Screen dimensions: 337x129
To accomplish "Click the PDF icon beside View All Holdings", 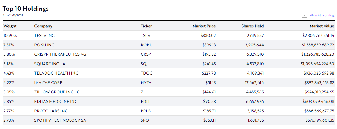I will click(304, 16).
